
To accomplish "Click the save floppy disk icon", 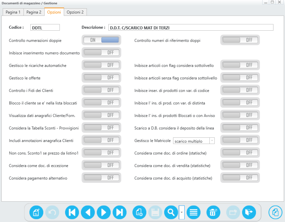I will 155,212.
